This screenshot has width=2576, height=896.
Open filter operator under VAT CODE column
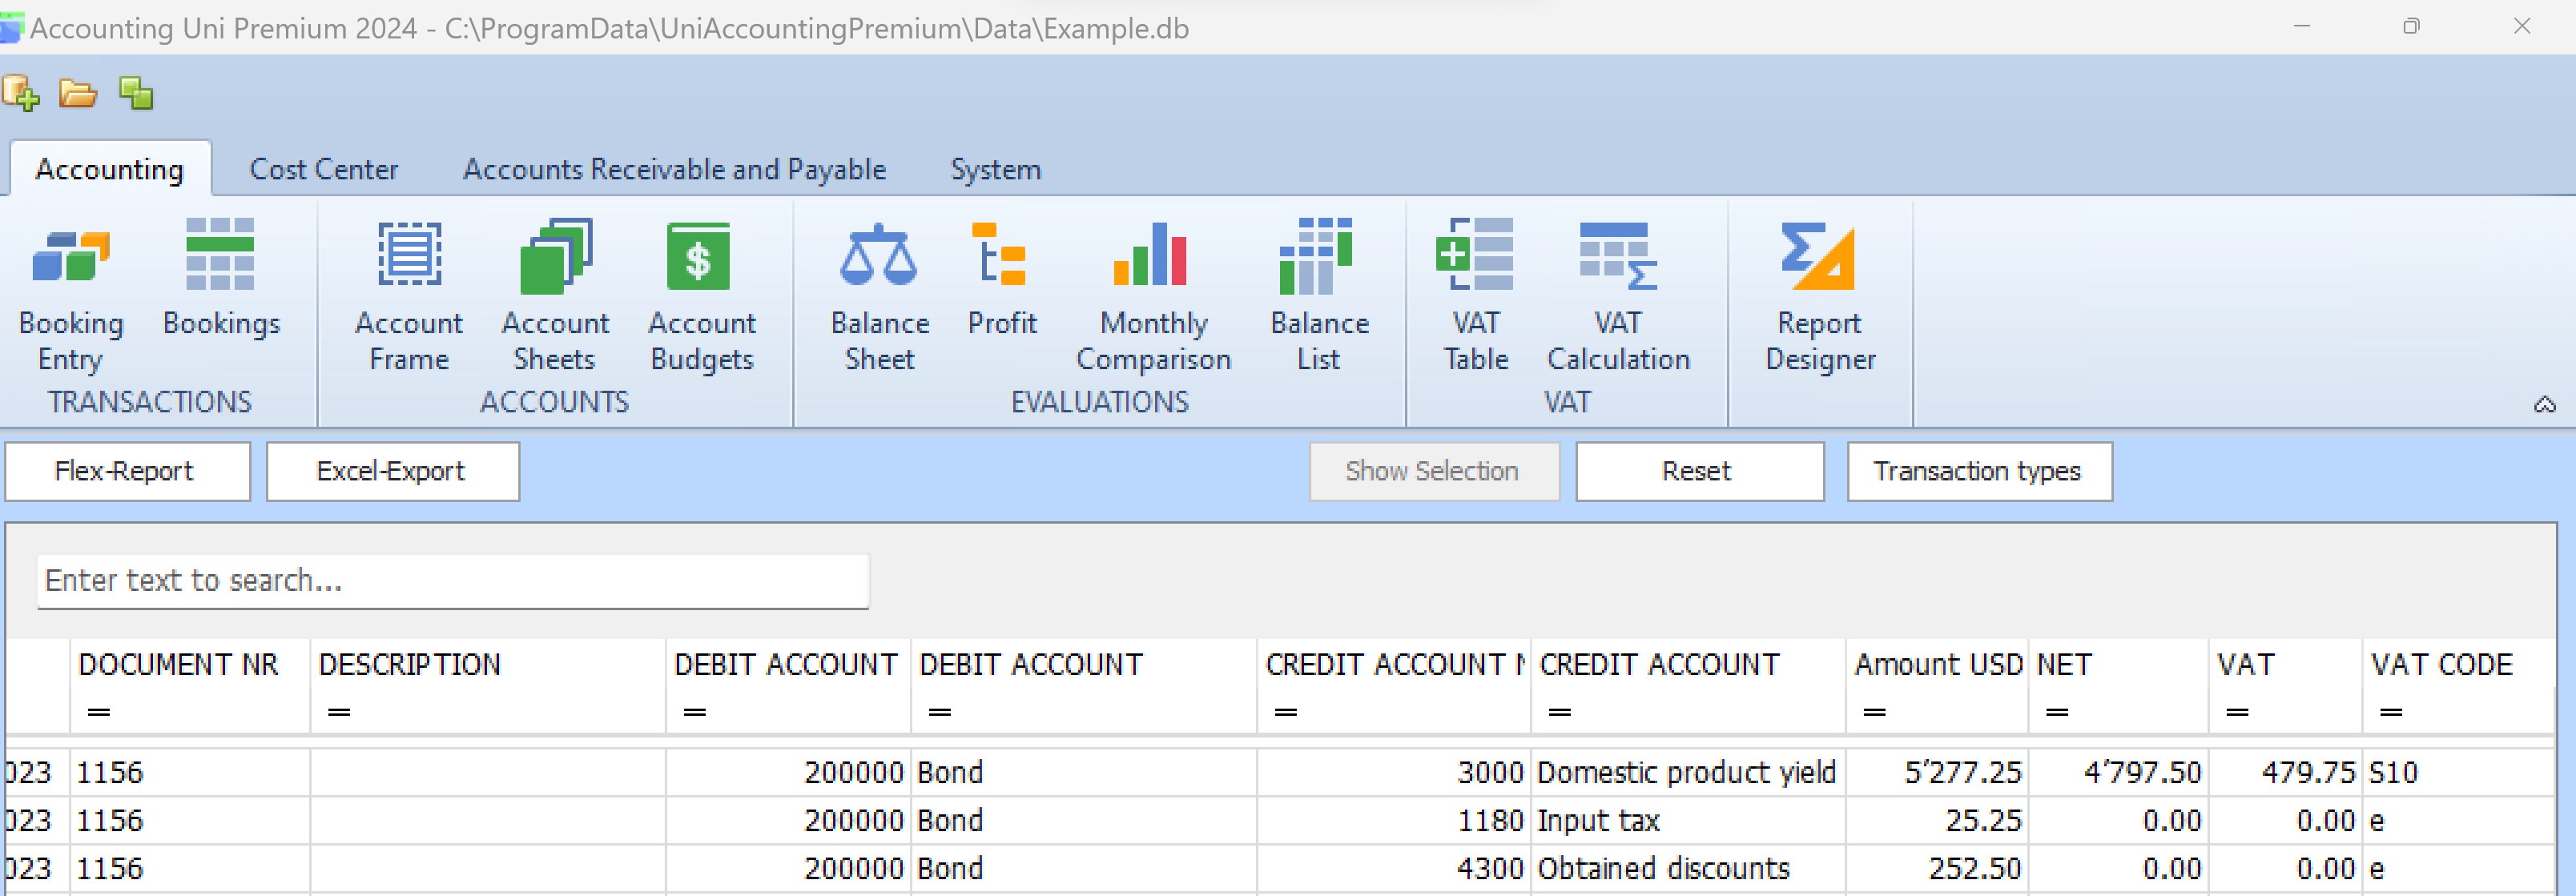coord(2391,712)
